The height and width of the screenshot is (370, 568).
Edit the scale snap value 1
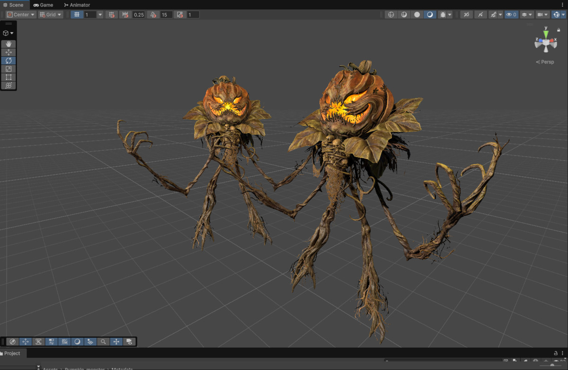click(x=193, y=15)
